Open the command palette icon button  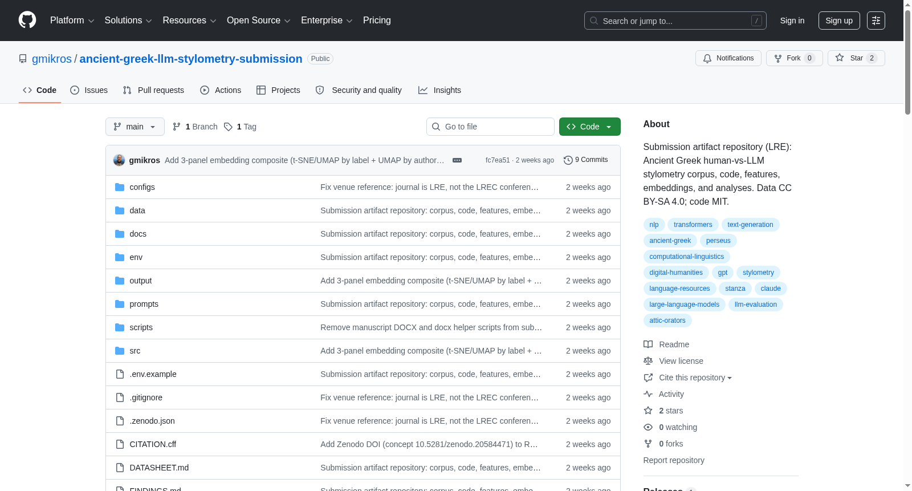[x=876, y=21]
